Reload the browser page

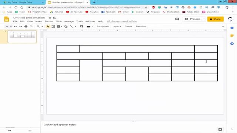(x=16, y=7)
